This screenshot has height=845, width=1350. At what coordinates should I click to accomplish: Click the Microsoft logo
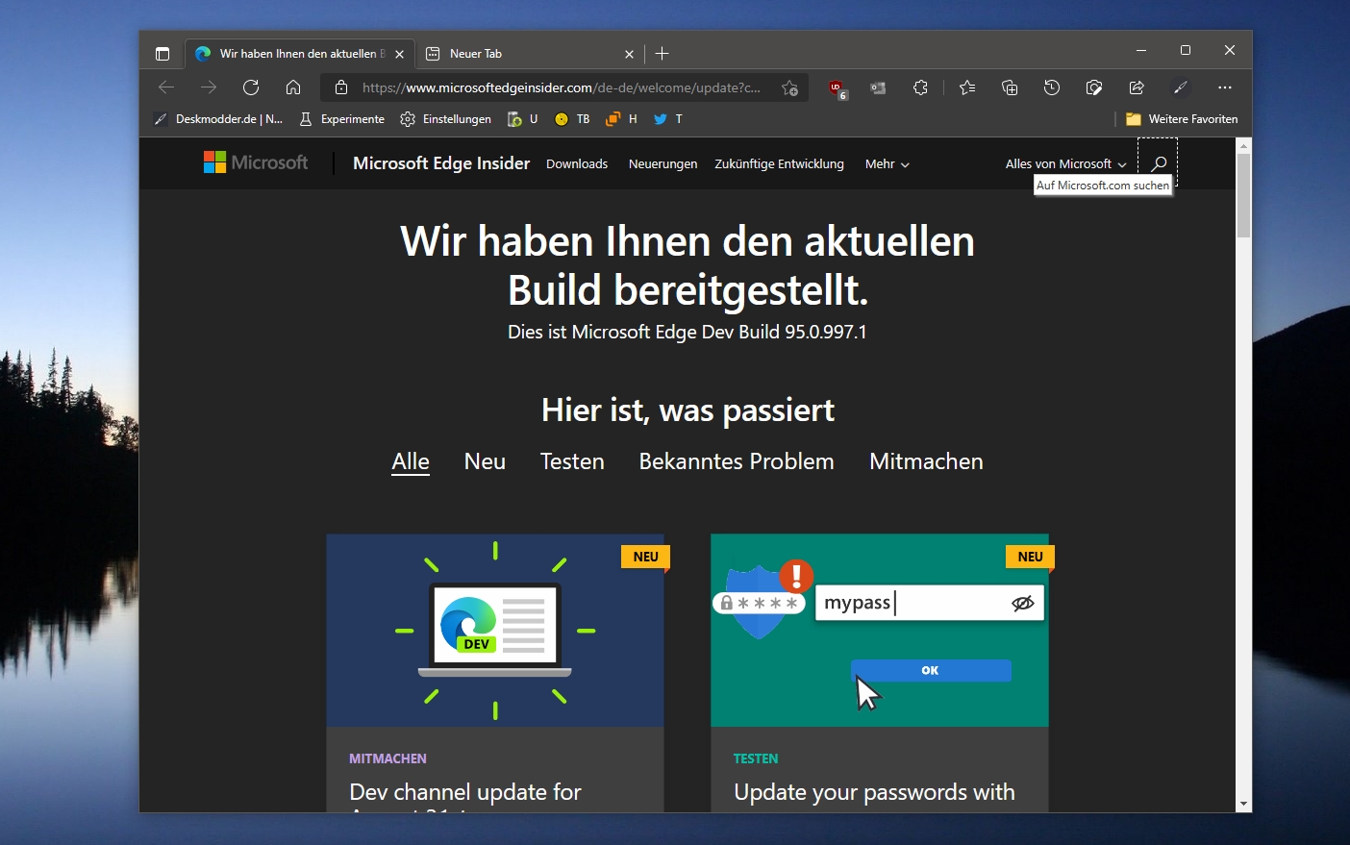click(x=256, y=162)
